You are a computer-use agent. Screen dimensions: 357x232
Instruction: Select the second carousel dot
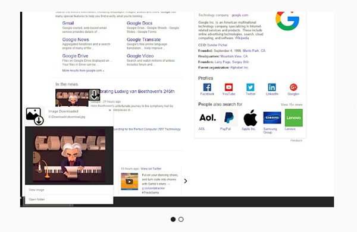pyautogui.click(x=181, y=220)
